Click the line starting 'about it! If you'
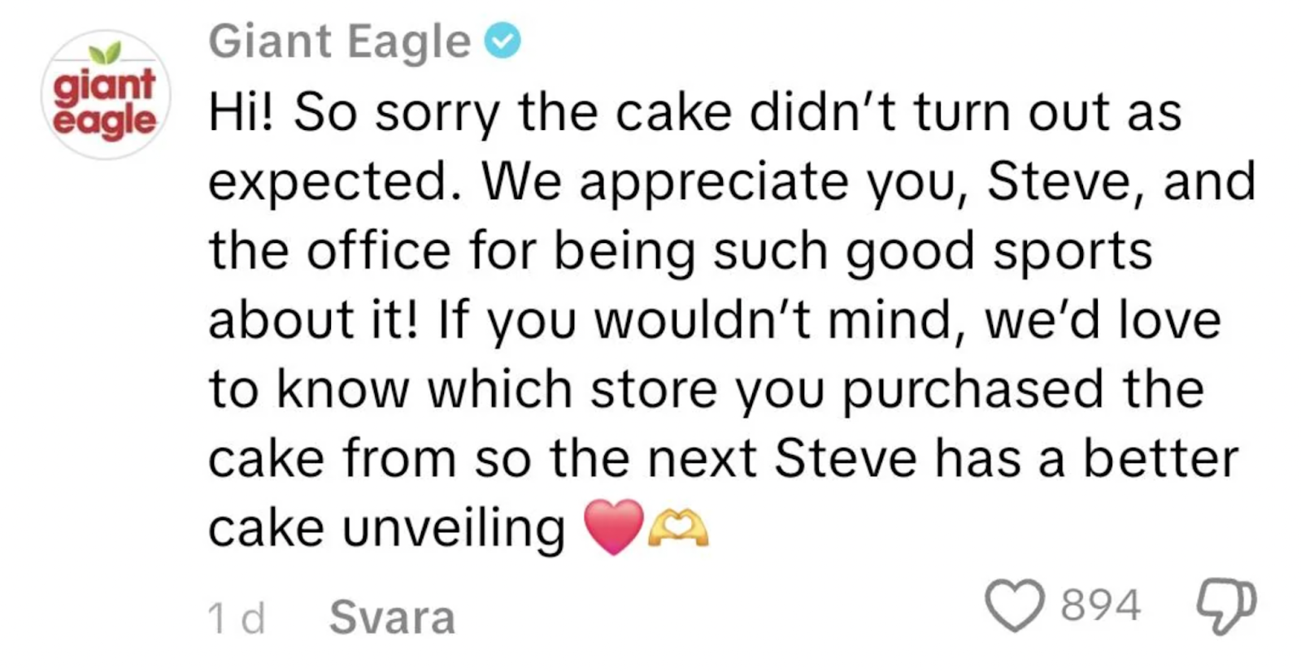Viewport: 1301px width, 672px height. pyautogui.click(x=714, y=319)
